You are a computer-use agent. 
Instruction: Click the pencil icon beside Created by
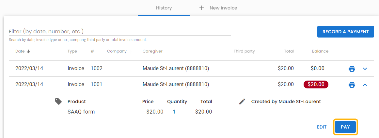pos(242,101)
